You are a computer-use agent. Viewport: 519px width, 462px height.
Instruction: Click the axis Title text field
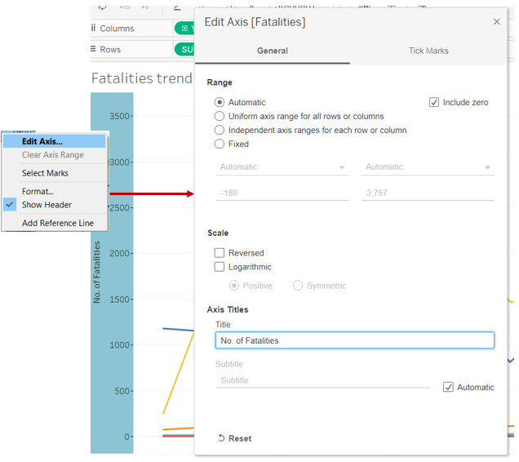coord(354,340)
